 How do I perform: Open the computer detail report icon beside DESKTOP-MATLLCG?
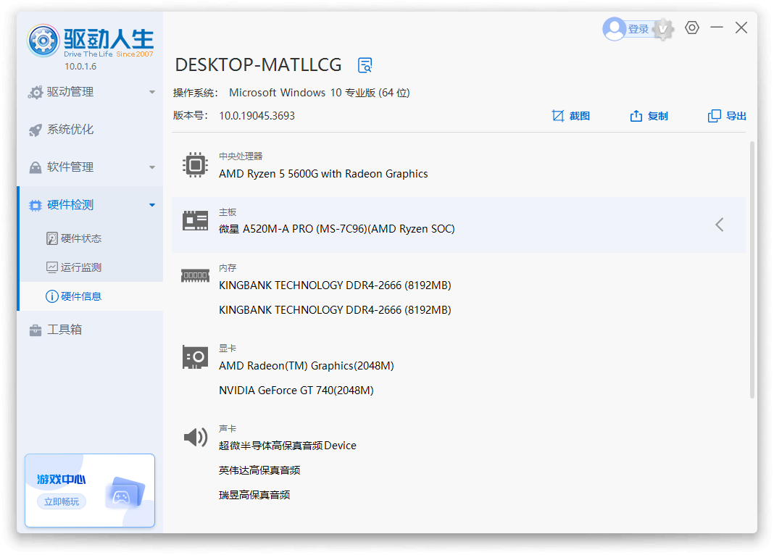pos(365,64)
